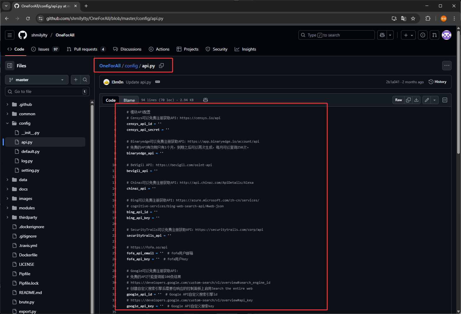Select the Code view toggle
Screen dimensions: 461x314
point(111,100)
